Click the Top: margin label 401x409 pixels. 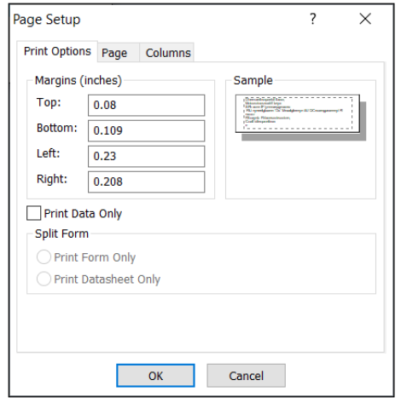pyautogui.click(x=49, y=102)
